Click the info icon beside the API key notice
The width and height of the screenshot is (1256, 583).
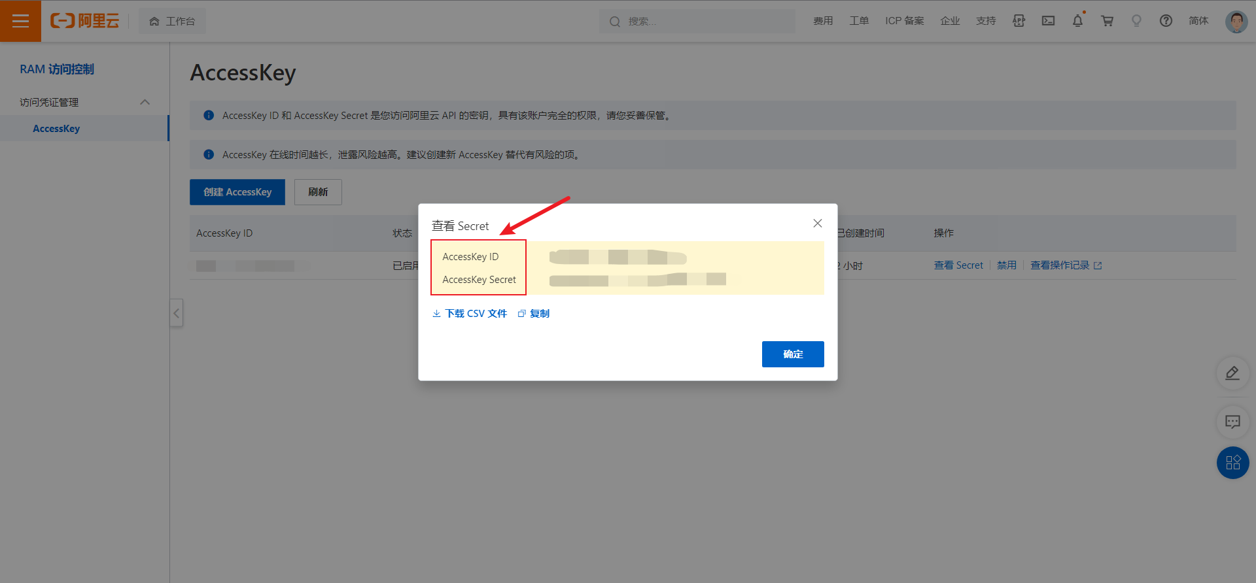tap(209, 116)
